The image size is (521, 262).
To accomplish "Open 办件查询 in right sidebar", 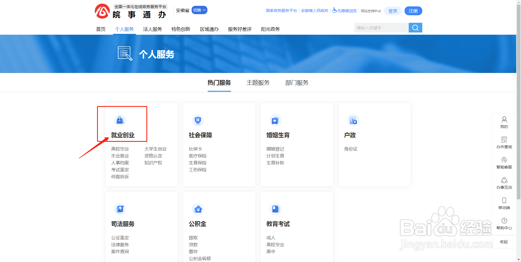I will pyautogui.click(x=504, y=143).
